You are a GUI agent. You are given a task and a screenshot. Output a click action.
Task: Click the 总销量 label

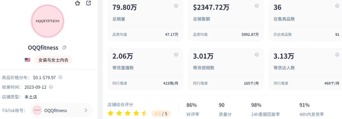coord(119,19)
